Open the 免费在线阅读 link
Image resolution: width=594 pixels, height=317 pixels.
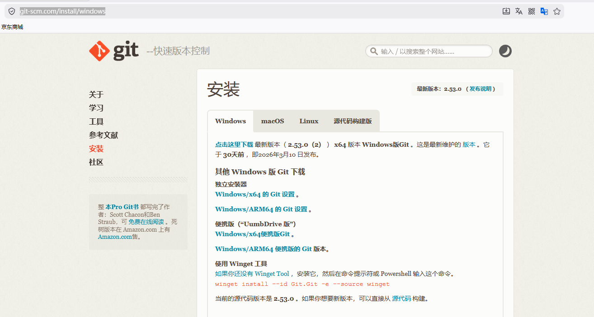click(146, 222)
